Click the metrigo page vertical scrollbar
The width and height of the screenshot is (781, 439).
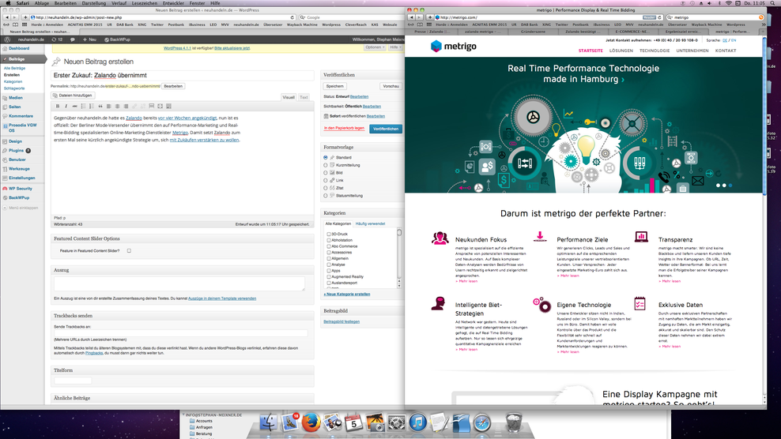(x=764, y=115)
